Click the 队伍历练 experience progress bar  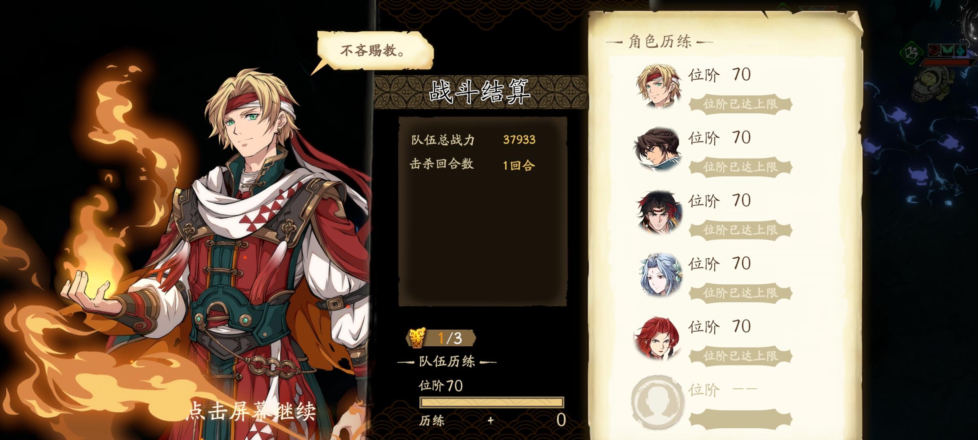pyautogui.click(x=492, y=403)
